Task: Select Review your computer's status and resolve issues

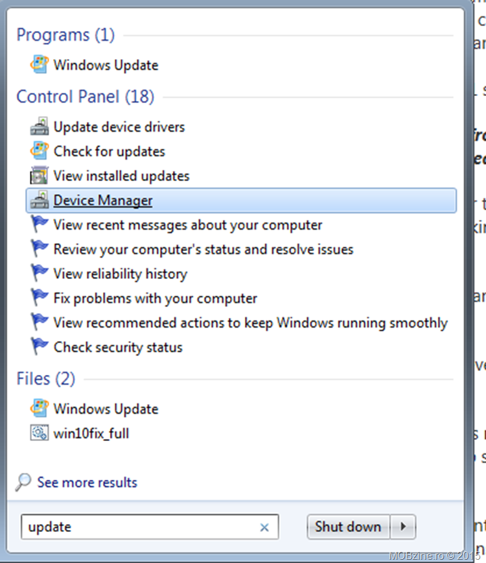Action: [x=203, y=249]
